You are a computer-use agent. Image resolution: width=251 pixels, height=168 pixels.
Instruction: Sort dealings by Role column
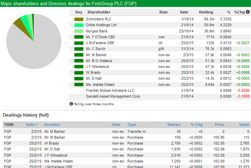point(116,125)
